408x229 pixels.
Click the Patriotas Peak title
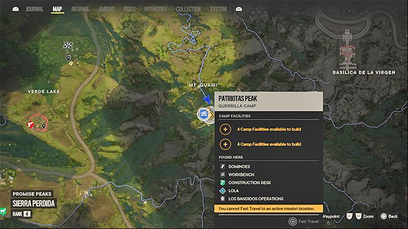coord(238,99)
